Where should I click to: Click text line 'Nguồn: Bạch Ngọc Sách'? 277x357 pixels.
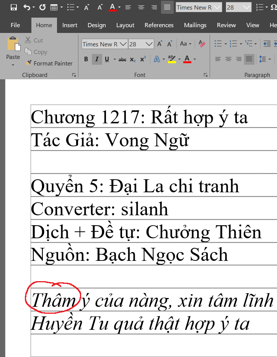pyautogui.click(x=129, y=255)
